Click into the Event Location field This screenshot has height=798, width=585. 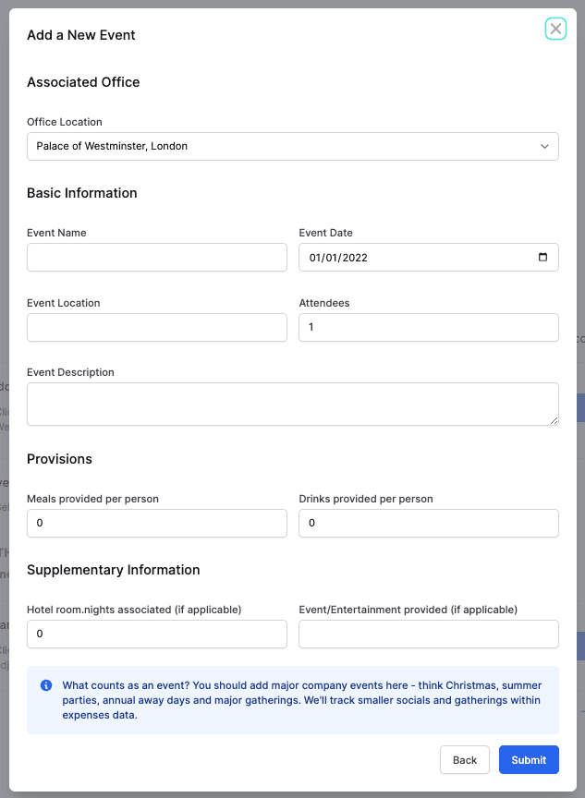point(157,327)
